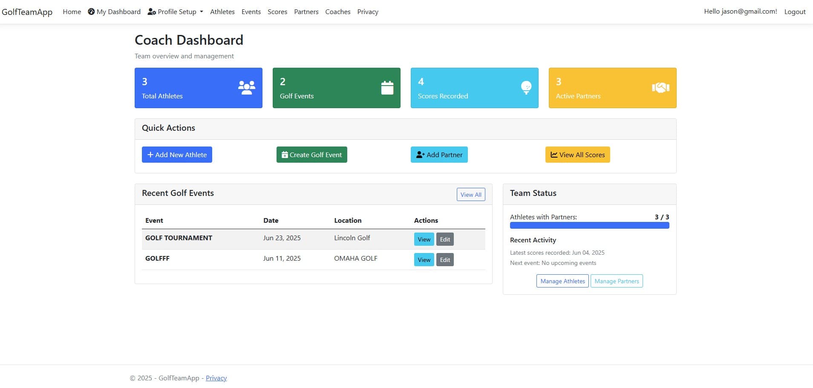Go to the Partners page
813x388 pixels.
coord(306,11)
